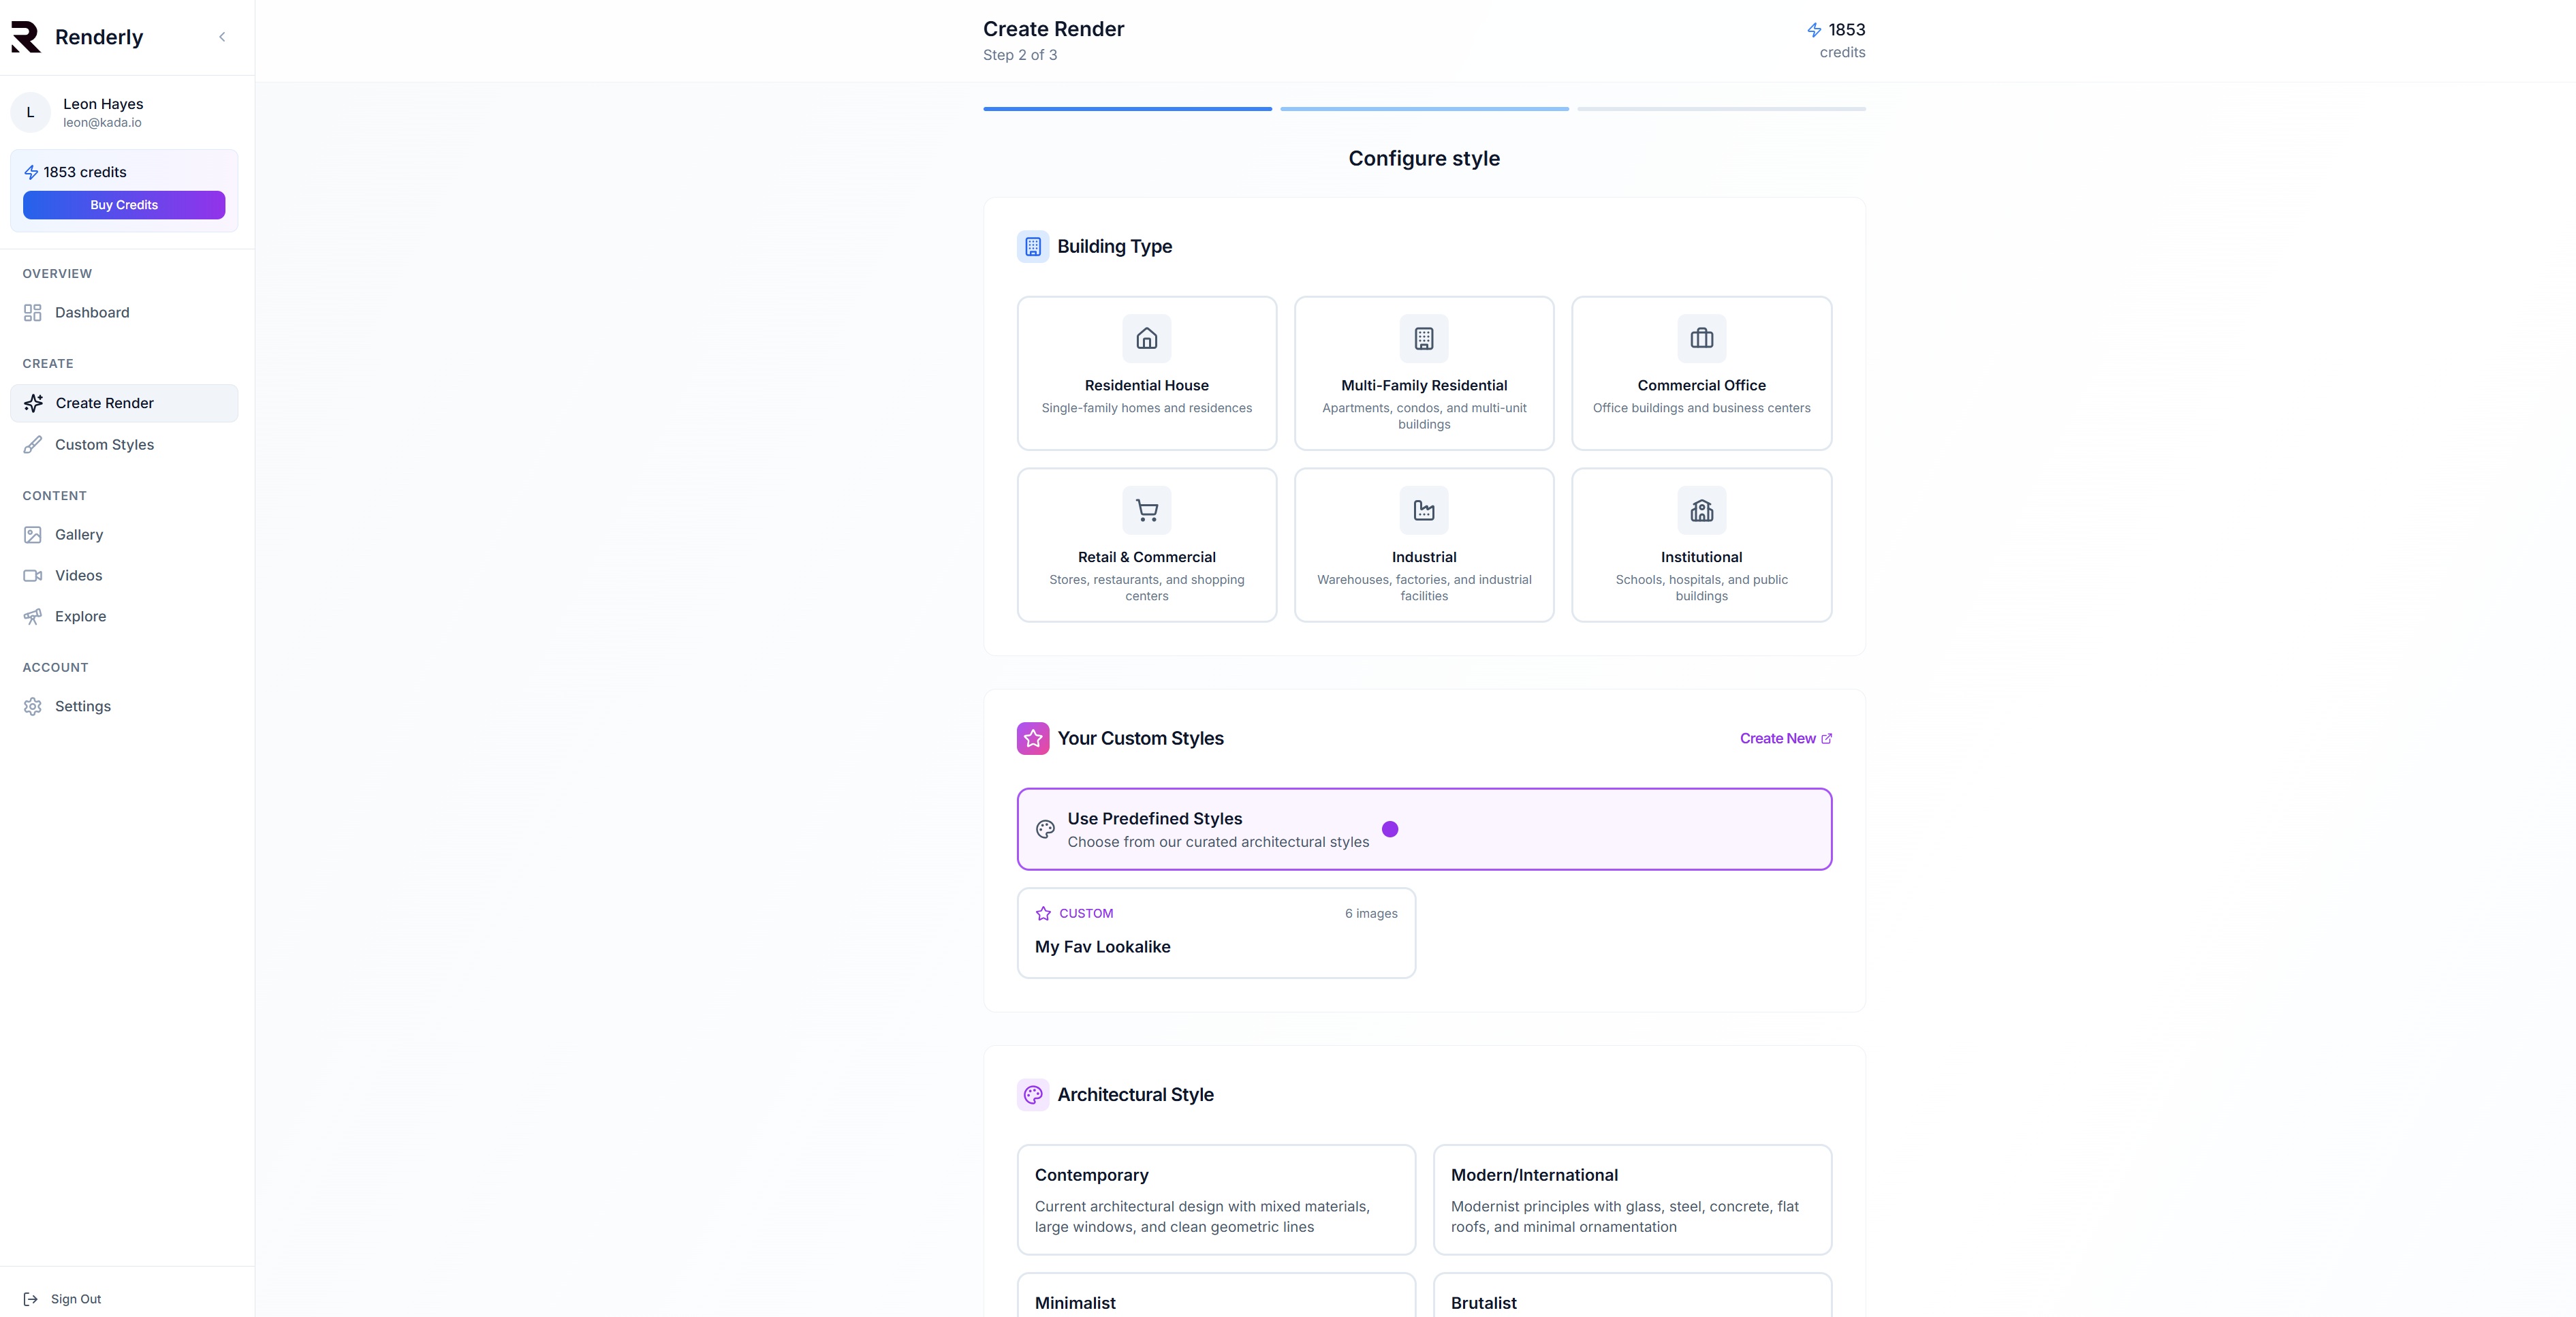The width and height of the screenshot is (2576, 1317).
Task: Choose Institutional building type
Action: pos(1702,545)
